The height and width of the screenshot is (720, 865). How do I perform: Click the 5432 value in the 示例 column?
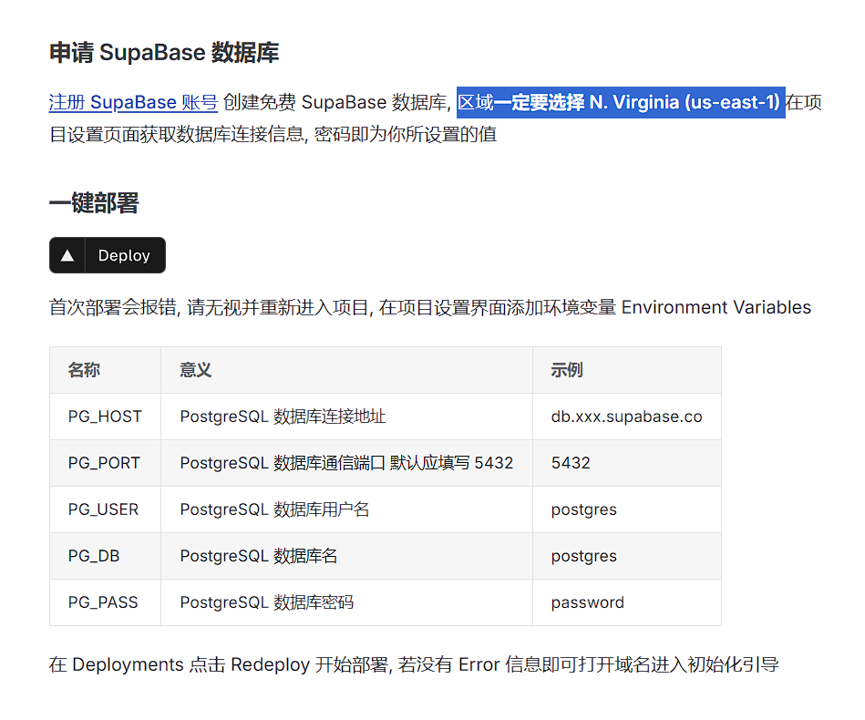tap(571, 463)
